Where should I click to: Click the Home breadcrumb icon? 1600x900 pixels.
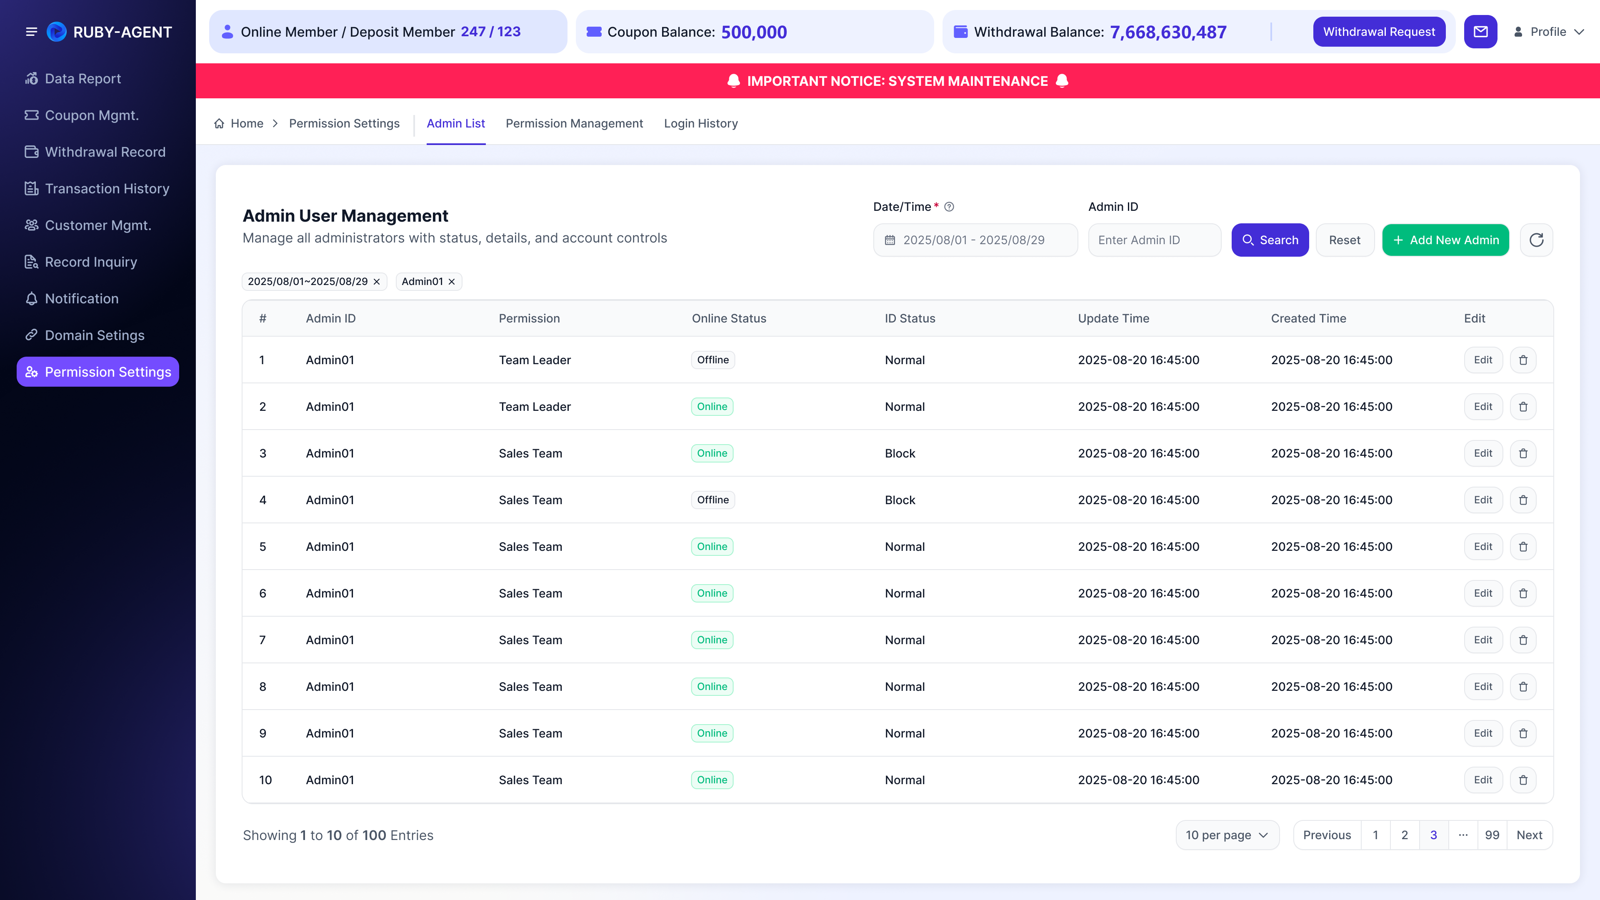point(219,124)
